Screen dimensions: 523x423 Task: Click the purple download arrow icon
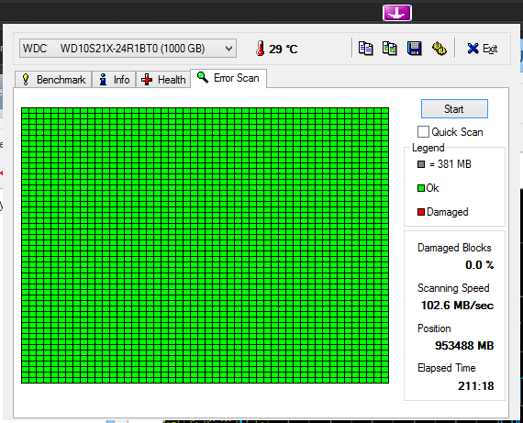point(397,13)
